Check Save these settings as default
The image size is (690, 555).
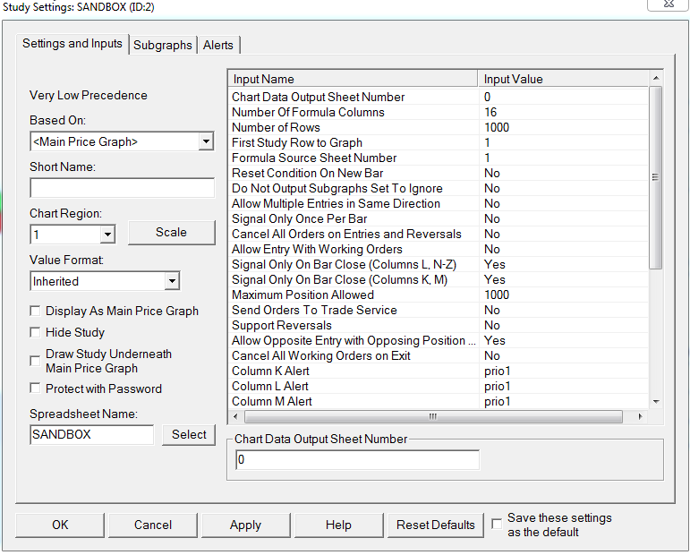tap(497, 525)
